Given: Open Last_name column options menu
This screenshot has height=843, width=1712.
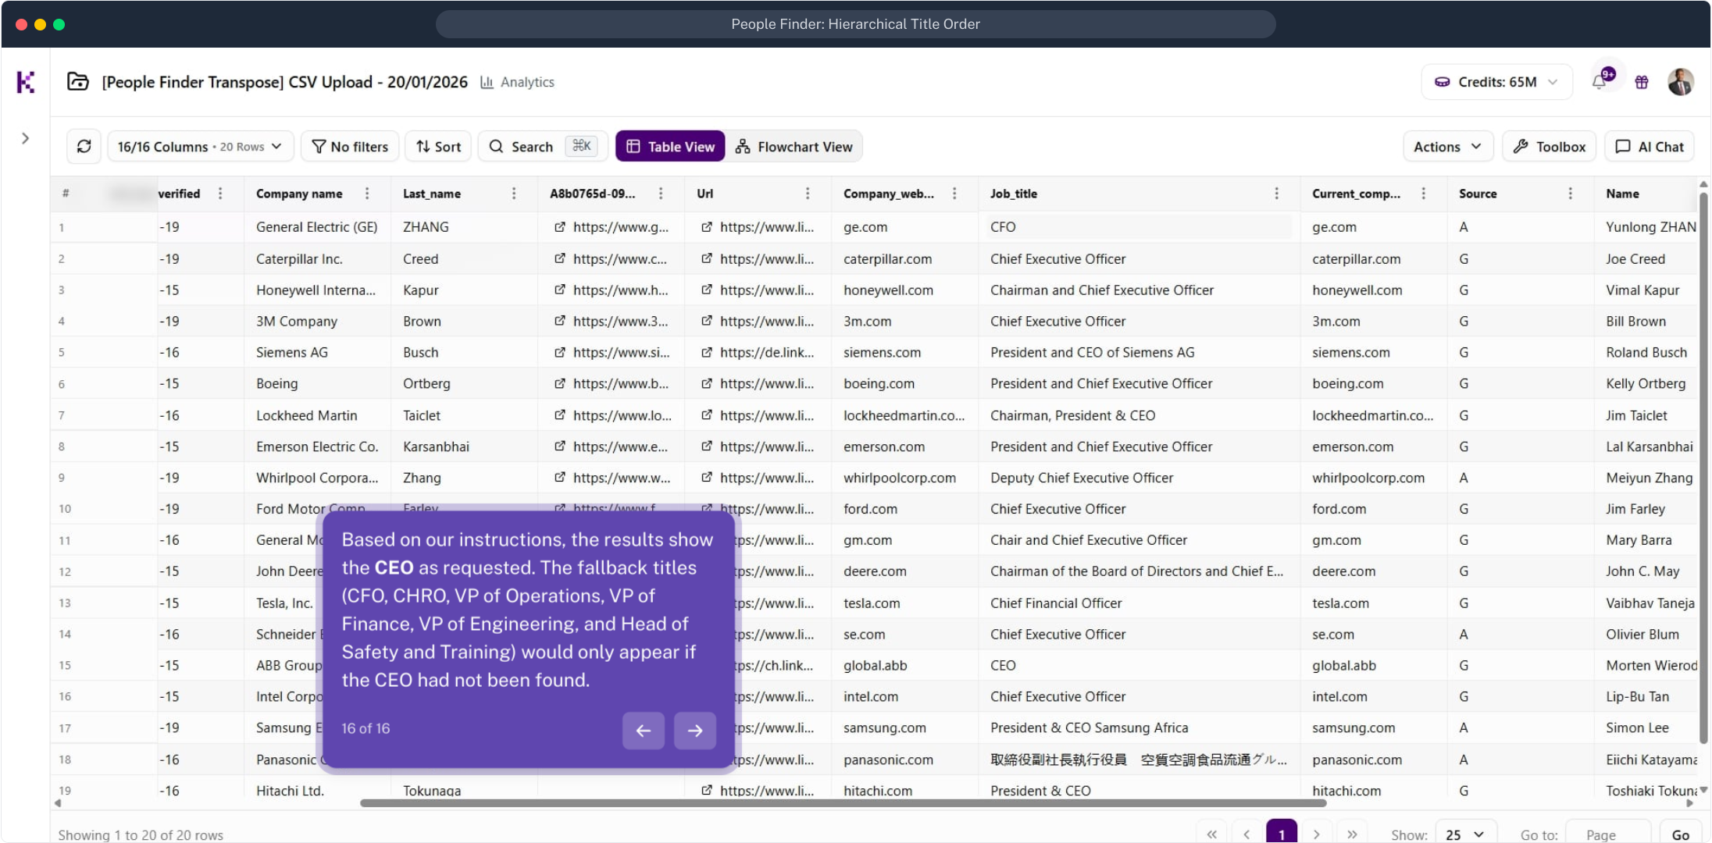Looking at the screenshot, I should (x=514, y=194).
